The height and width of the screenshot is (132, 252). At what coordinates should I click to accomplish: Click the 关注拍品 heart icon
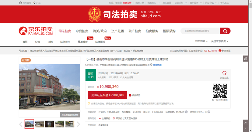[224, 73]
